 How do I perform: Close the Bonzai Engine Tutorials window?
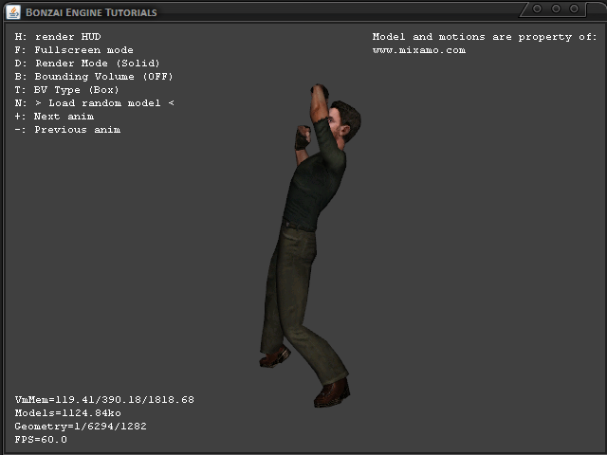pos(575,9)
